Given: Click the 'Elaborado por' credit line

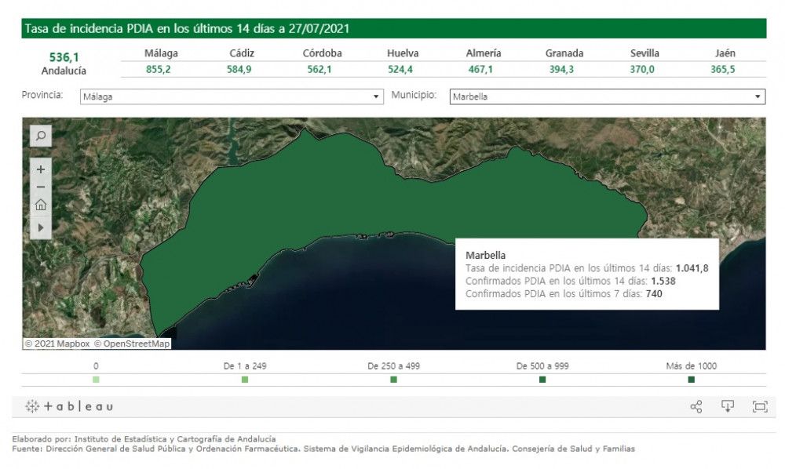Looking at the screenshot, I should click(x=144, y=439).
